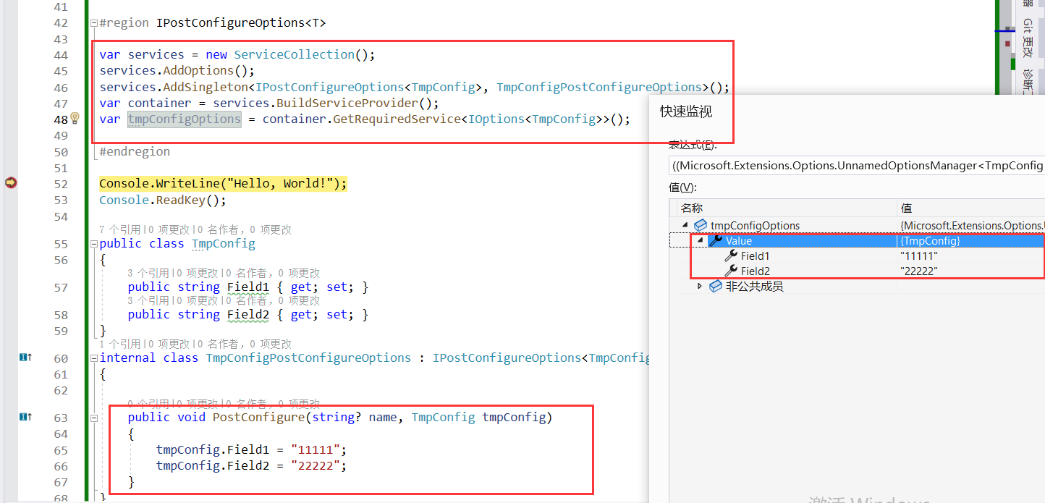Click the #endregion directive on line 50
This screenshot has height=503, width=1045.
[x=135, y=151]
